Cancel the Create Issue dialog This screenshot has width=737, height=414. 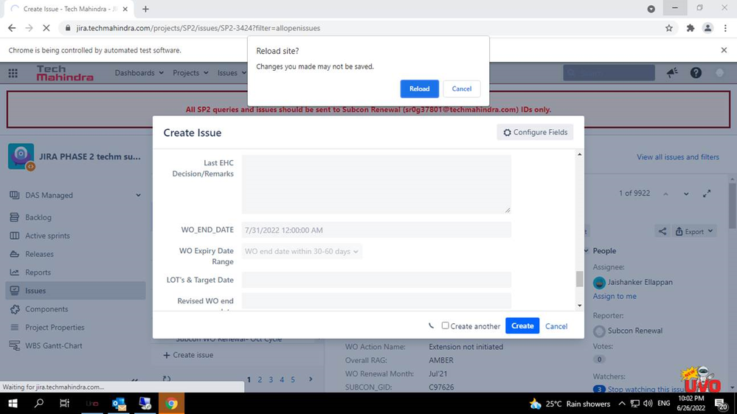tap(556, 326)
